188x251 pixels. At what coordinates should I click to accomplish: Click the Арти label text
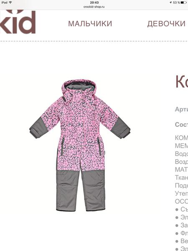(x=182, y=110)
